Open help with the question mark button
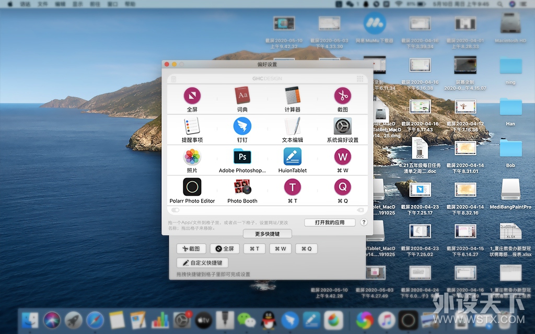The image size is (535, 334). (364, 222)
